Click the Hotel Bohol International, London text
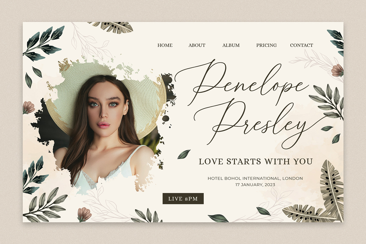Image resolution: width=366 pixels, height=244 pixels. tap(255, 178)
